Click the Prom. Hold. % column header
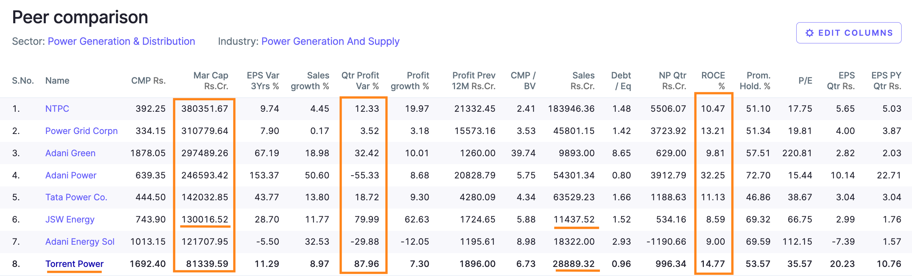The width and height of the screenshot is (912, 277). (x=755, y=81)
